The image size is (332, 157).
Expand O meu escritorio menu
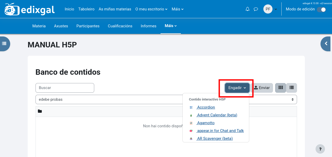point(151,9)
